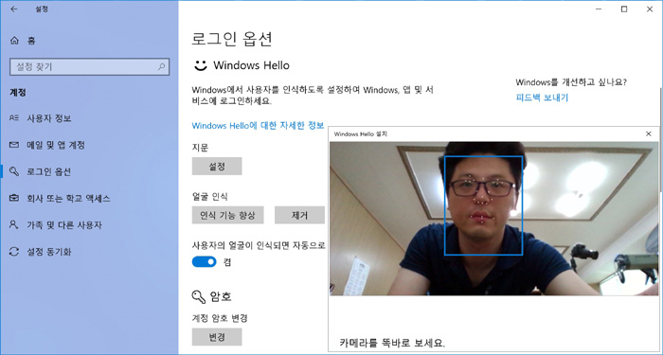
Task: Click the camera preview in Windows Hello setup
Action: 493,218
